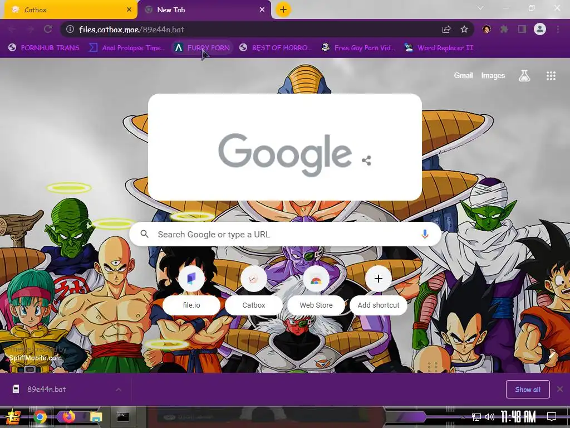The image size is (570, 428).
Task: Click Add shortcut plus tile
Action: [x=379, y=290]
